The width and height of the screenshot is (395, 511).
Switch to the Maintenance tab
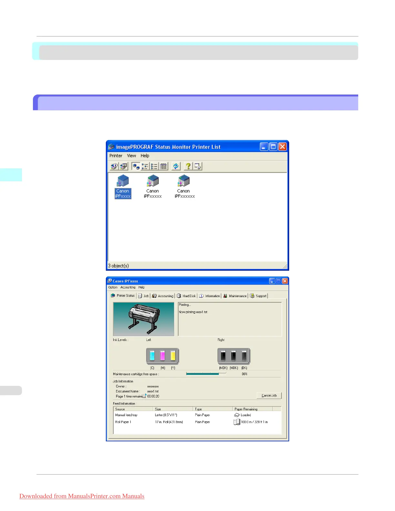(x=235, y=296)
